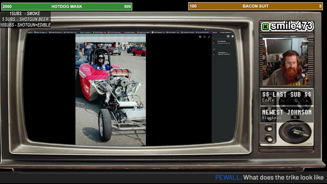Open the All Other Tracks bookmark
Viewport: 327px width, 184px height.
(x=71, y=32)
